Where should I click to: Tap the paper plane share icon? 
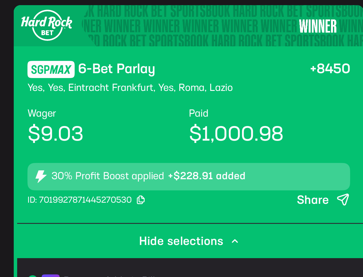(x=343, y=200)
